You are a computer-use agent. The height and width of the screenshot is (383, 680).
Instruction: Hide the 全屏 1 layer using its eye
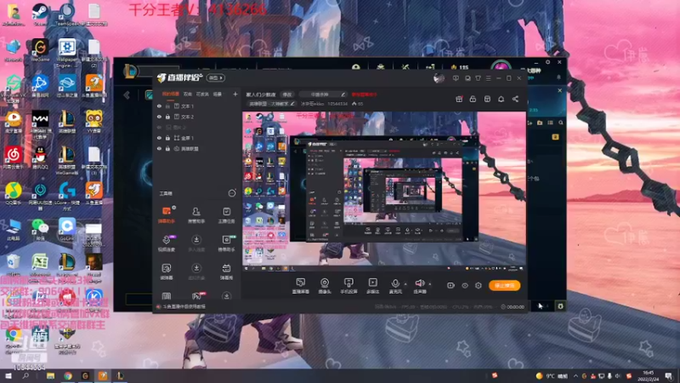click(159, 138)
